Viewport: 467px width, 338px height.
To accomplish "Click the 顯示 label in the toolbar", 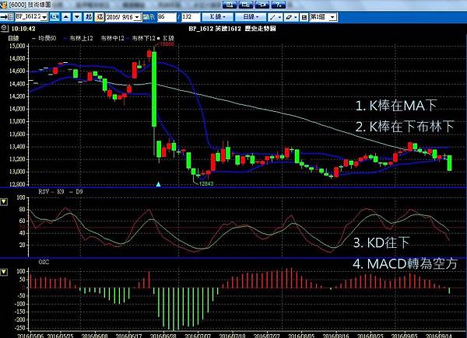I will 149,17.
